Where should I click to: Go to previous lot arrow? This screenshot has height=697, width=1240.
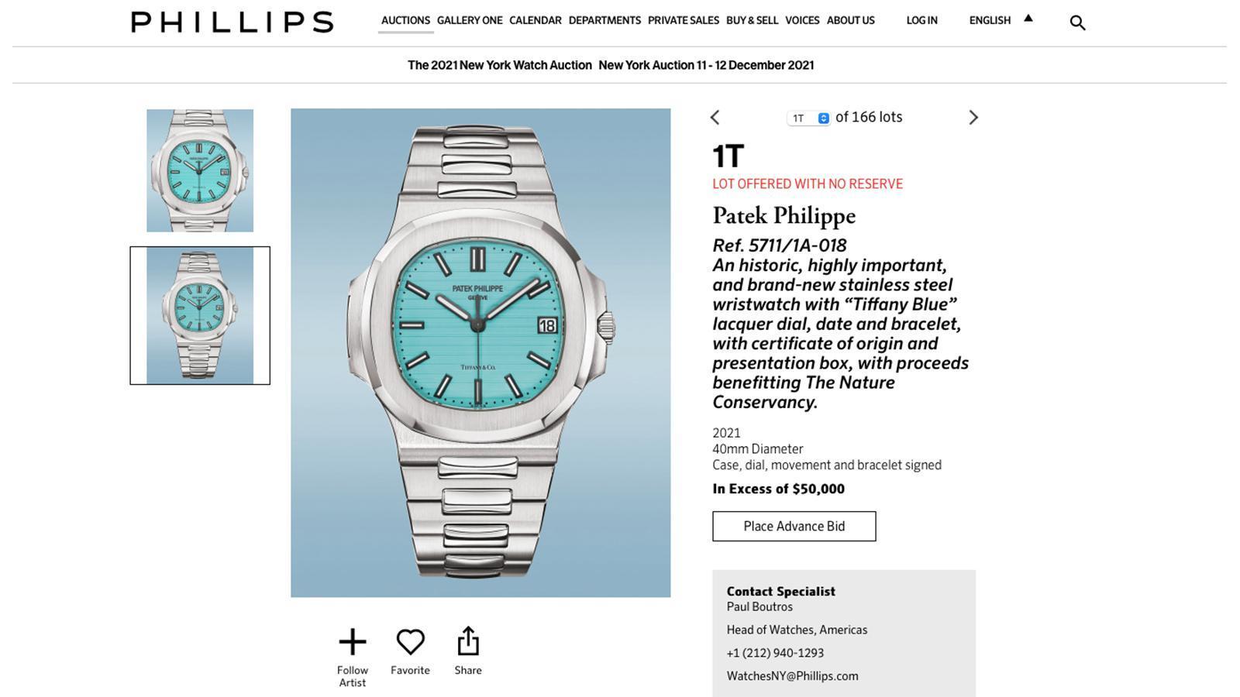pyautogui.click(x=715, y=118)
